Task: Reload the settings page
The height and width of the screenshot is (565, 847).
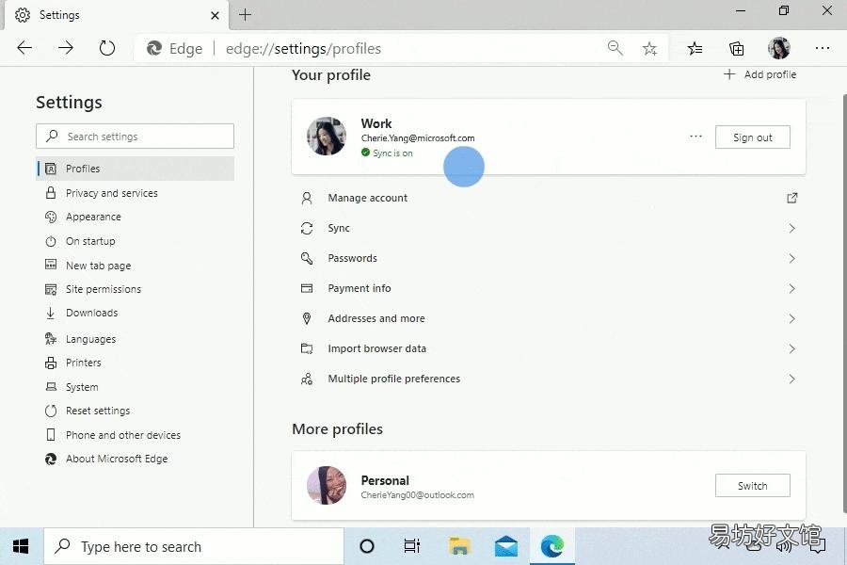Action: click(x=107, y=48)
